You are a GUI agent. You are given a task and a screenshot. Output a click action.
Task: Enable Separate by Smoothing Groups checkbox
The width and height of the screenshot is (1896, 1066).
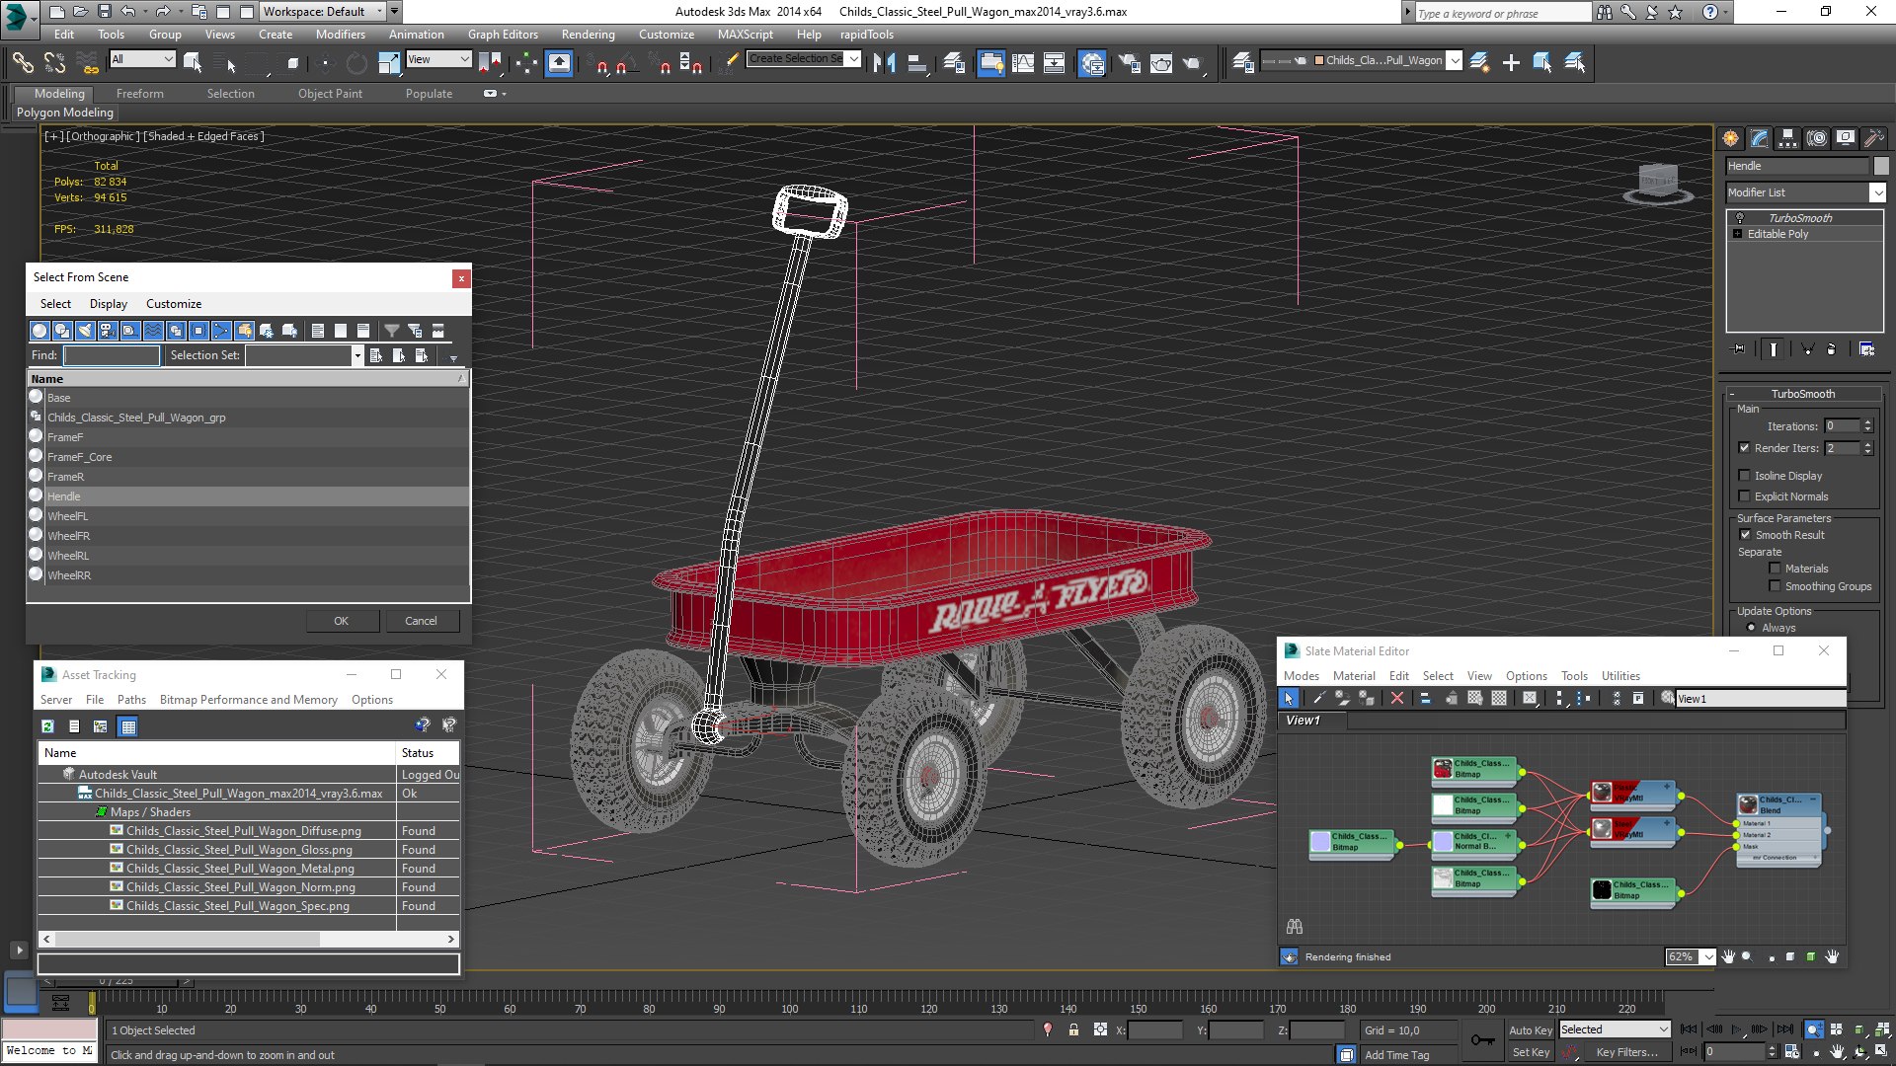click(x=1775, y=586)
